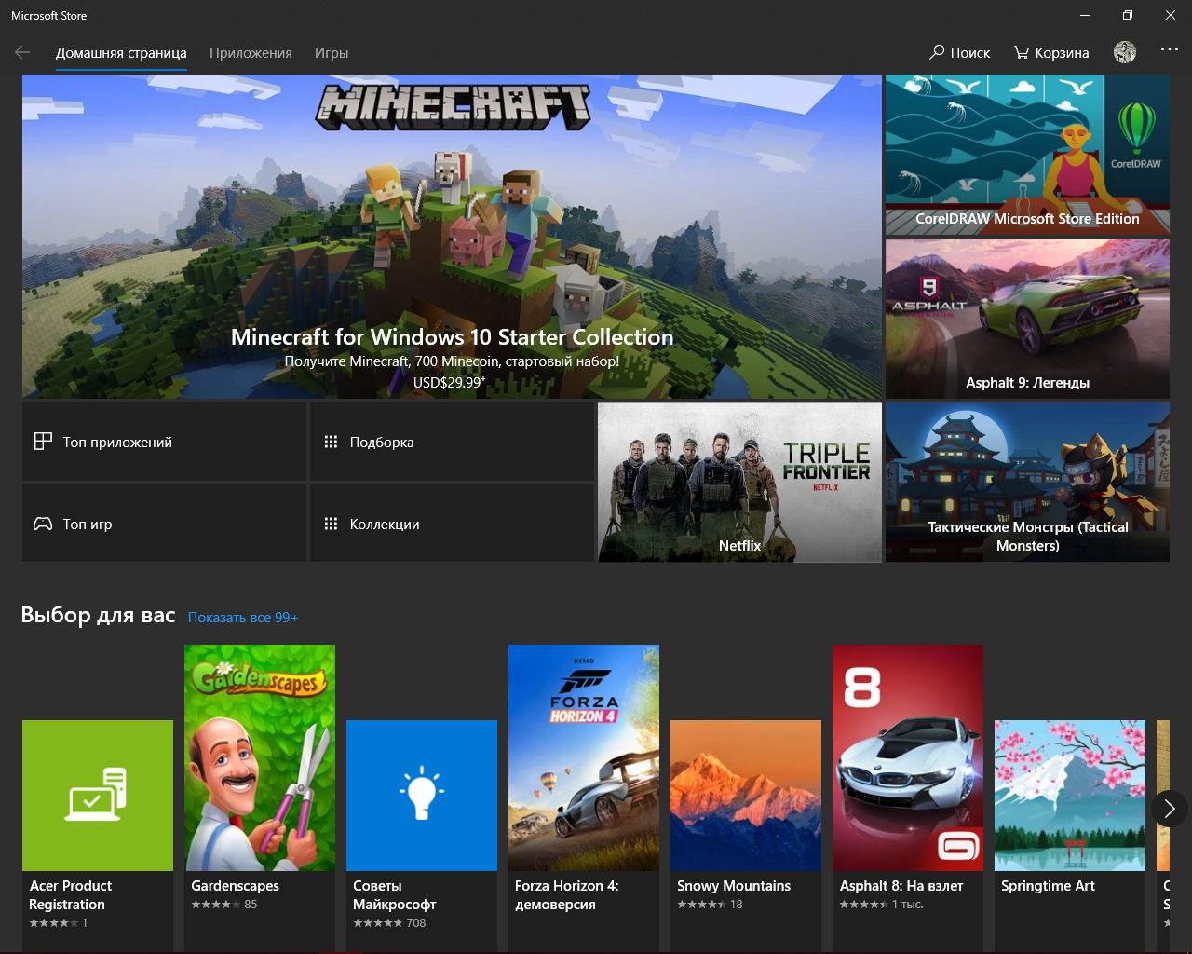Switch to Домашняя страница tab
The image size is (1192, 954).
[121, 53]
